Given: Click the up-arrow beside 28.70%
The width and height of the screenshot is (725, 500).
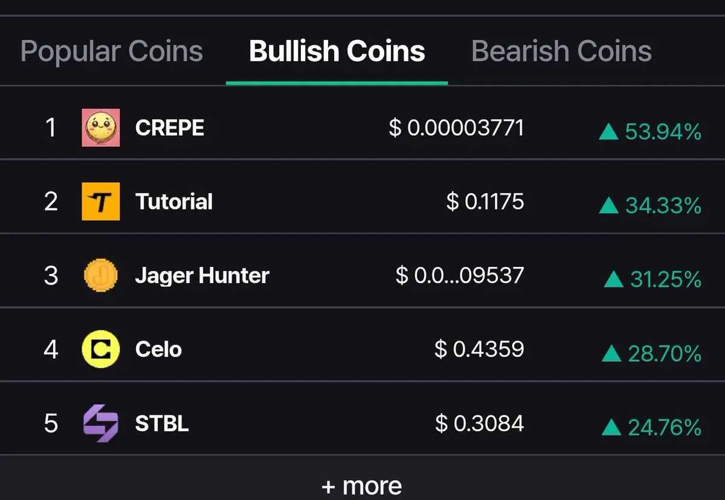Looking at the screenshot, I should coord(612,353).
